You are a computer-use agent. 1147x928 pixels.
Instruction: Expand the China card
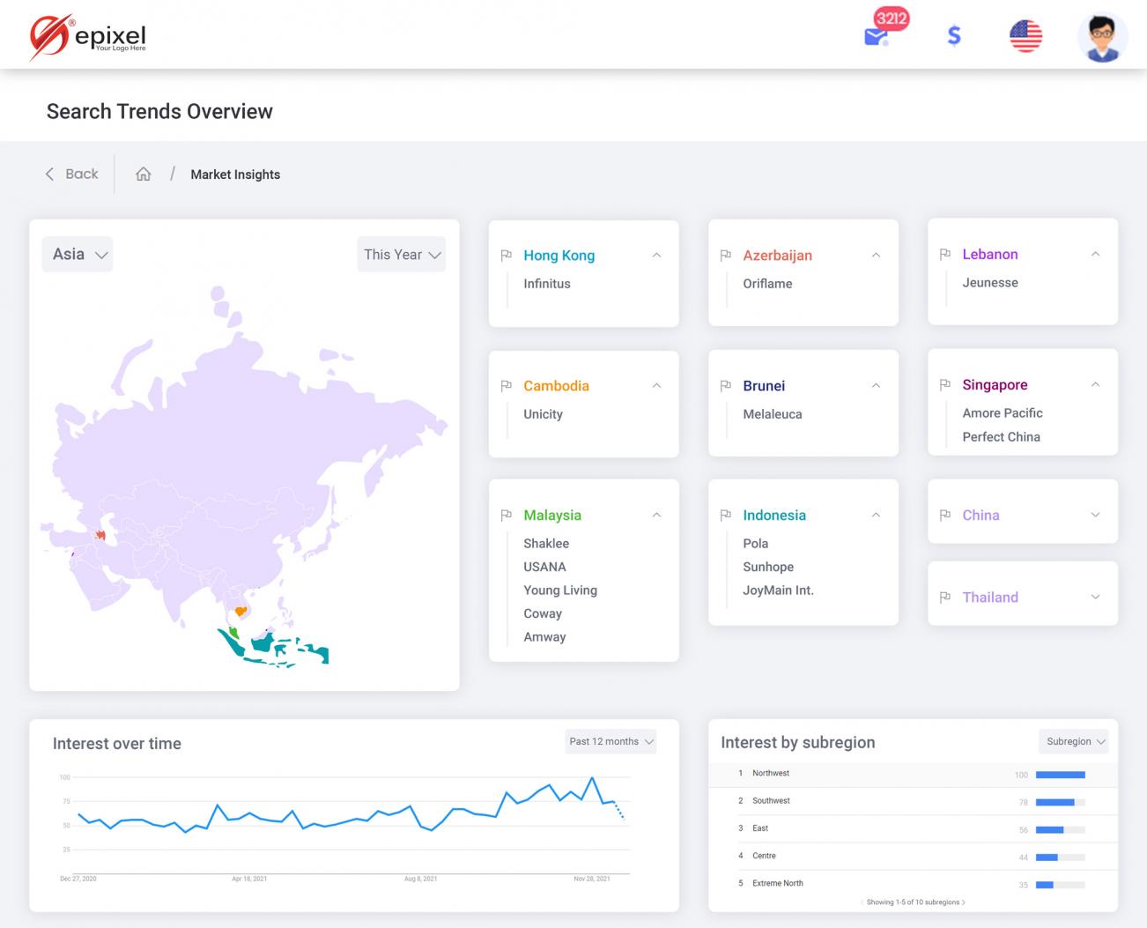tap(1095, 516)
